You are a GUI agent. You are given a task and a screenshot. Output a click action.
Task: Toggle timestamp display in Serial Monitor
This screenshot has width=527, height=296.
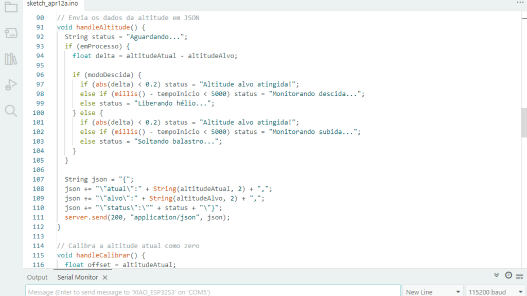click(x=508, y=275)
